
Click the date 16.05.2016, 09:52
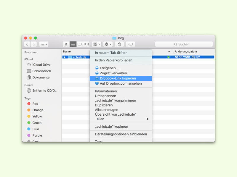pos(187,57)
